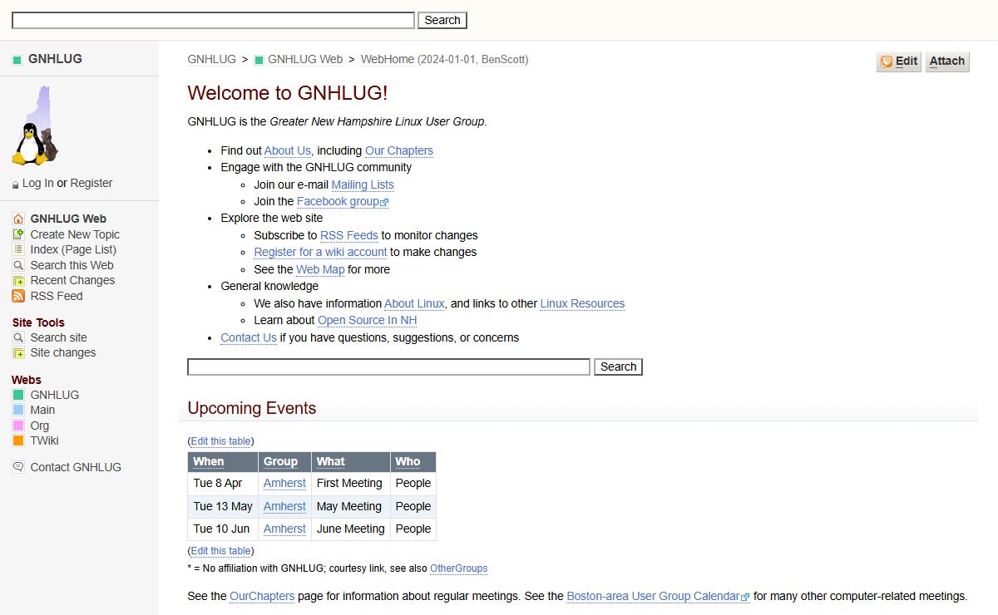Click the lock icon beside Log In
The height and width of the screenshot is (615, 998).
point(16,184)
